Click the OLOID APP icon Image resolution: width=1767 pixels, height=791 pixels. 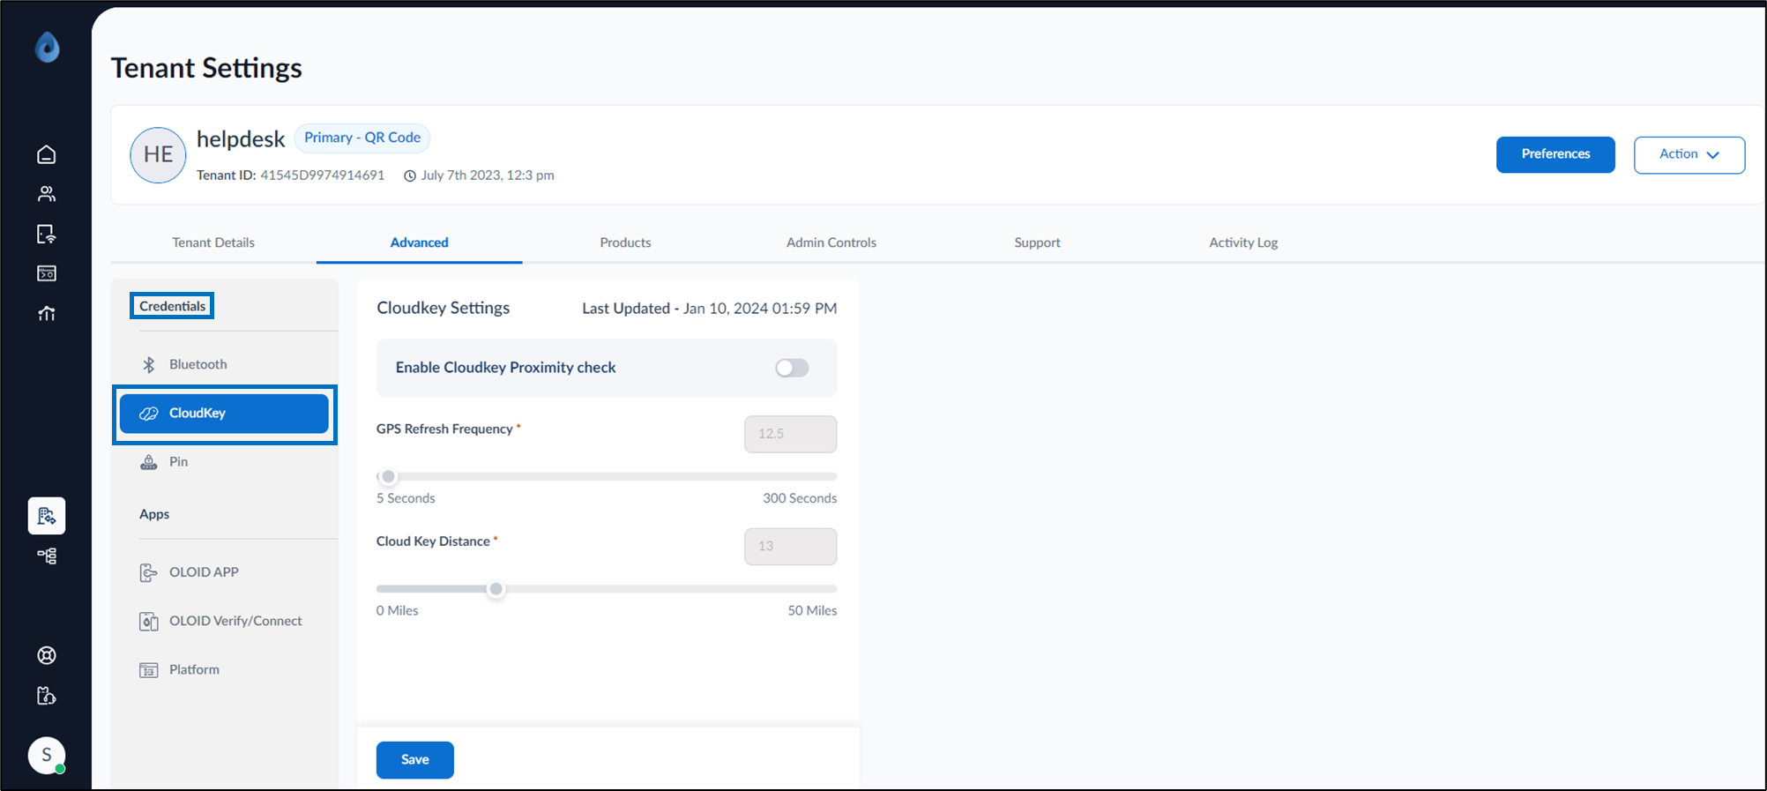click(149, 572)
